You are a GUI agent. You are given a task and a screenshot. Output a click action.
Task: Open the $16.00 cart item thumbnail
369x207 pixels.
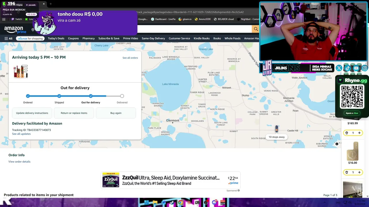point(353,151)
